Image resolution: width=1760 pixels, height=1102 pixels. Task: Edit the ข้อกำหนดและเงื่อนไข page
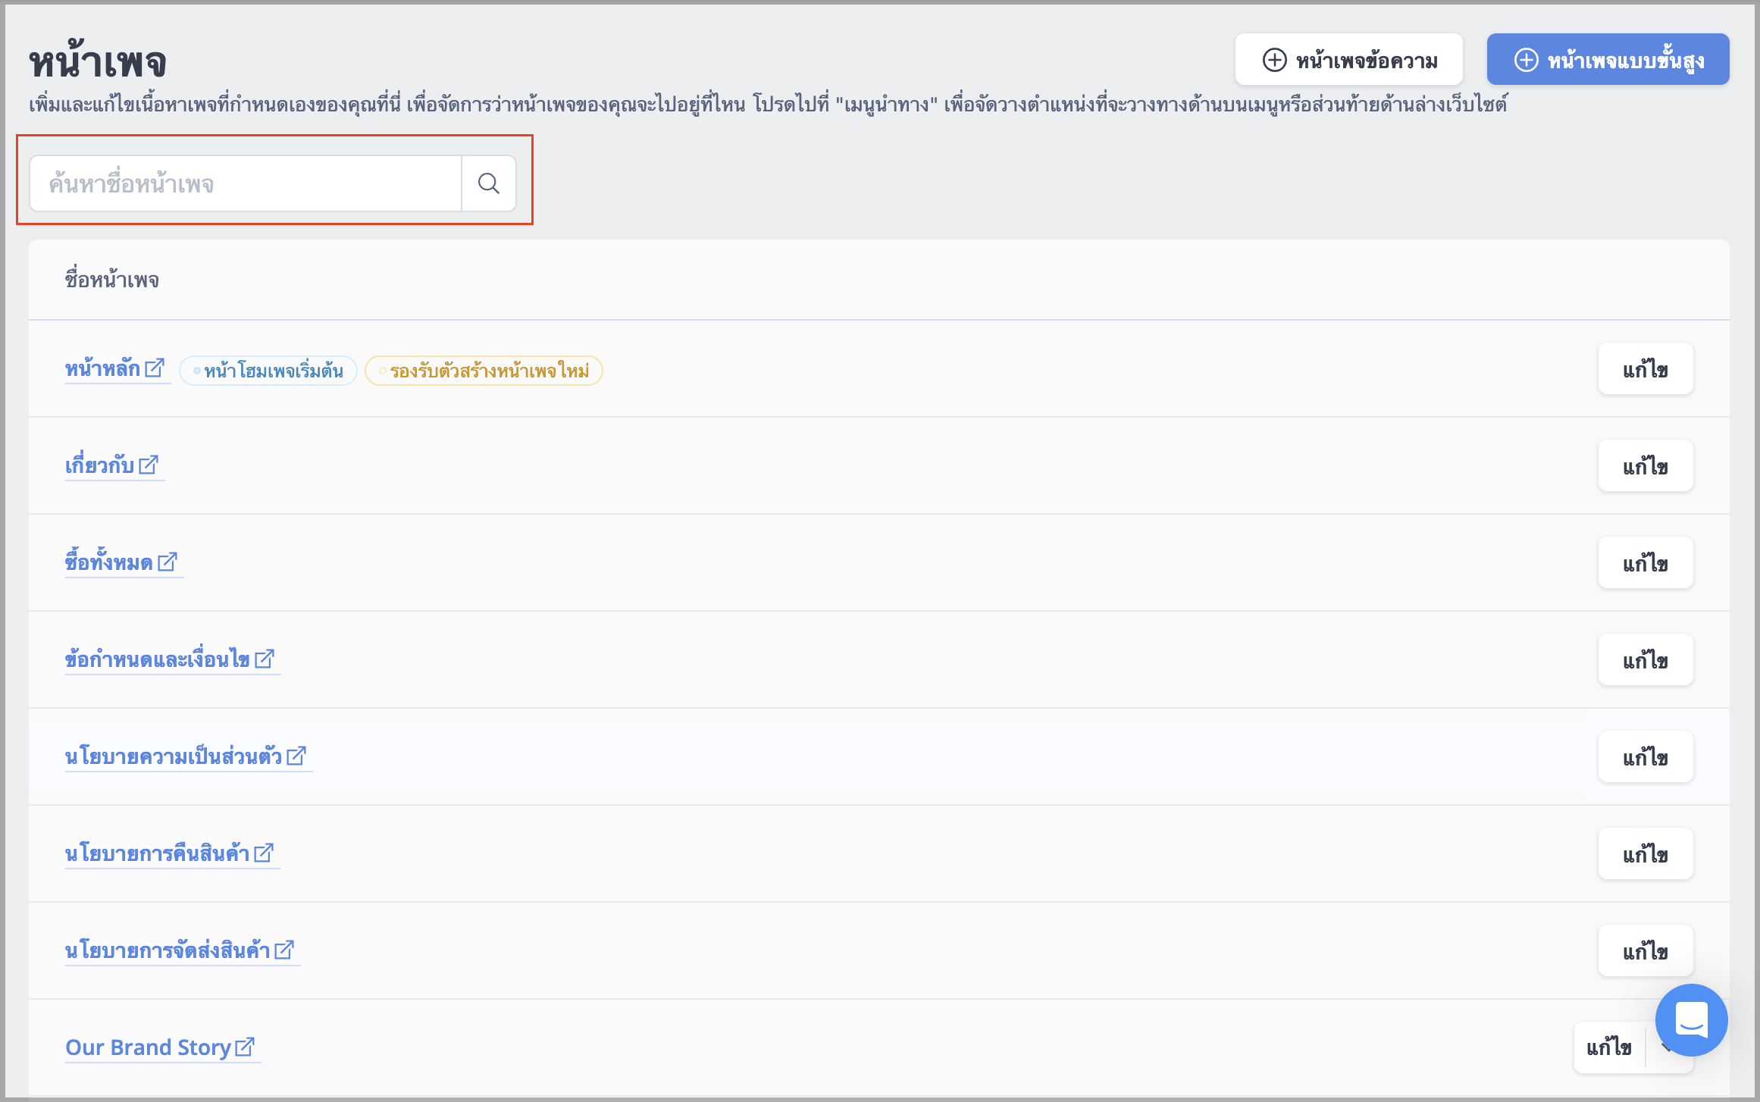point(1646,660)
